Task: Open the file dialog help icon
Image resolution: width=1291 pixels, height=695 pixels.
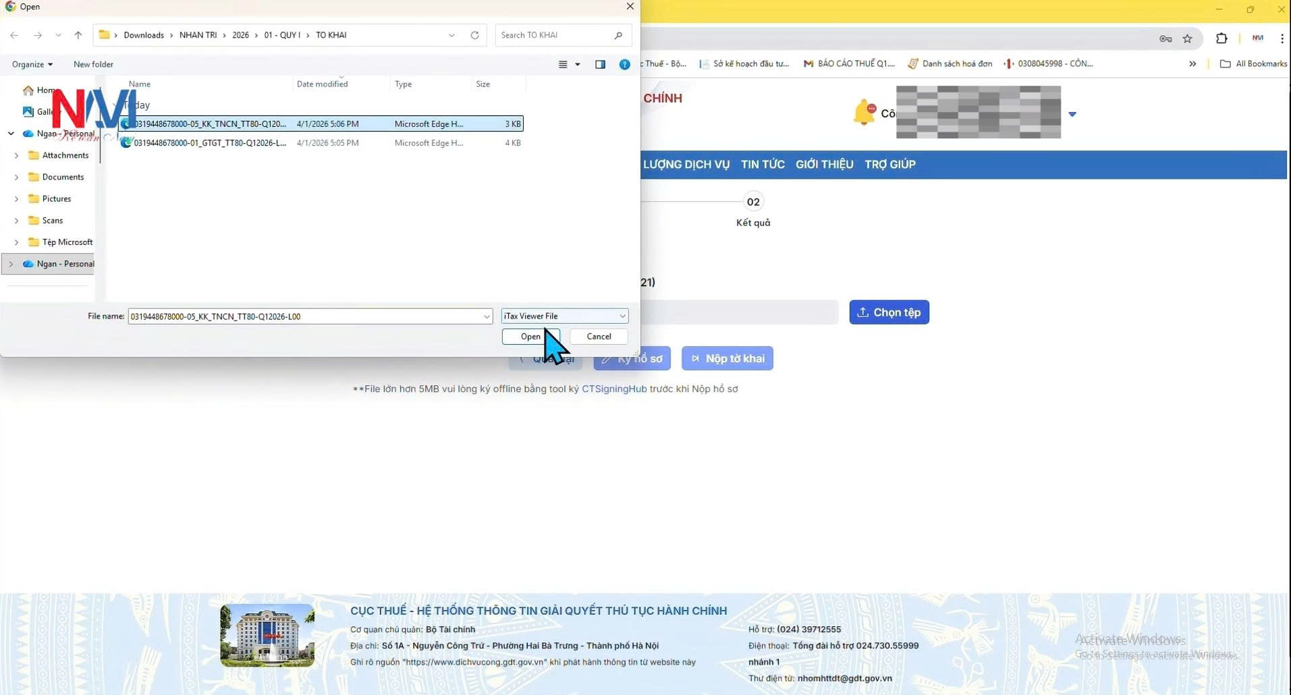Action: 624,64
